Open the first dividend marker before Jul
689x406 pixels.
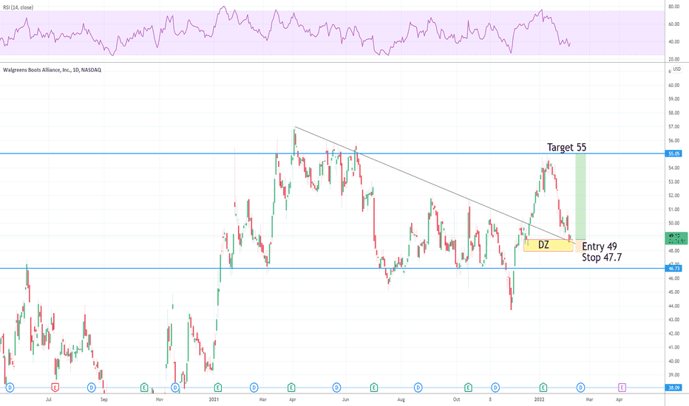click(x=10, y=388)
